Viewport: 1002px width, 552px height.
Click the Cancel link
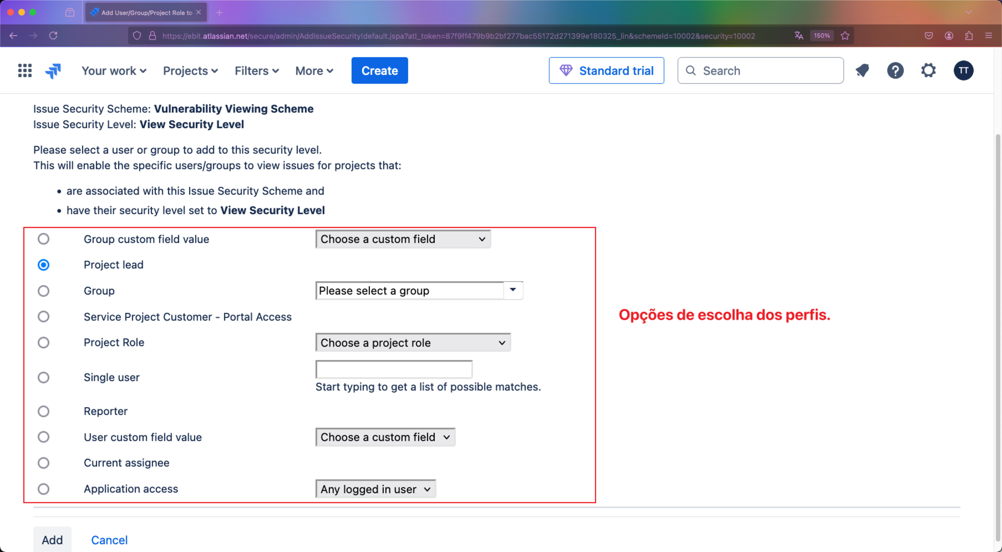[109, 539]
